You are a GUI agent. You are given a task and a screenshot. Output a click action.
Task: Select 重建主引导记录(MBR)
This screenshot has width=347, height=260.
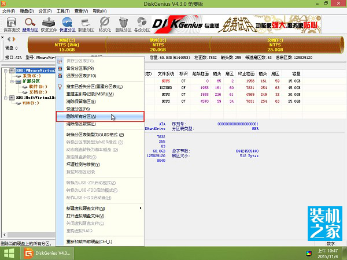click(x=100, y=94)
